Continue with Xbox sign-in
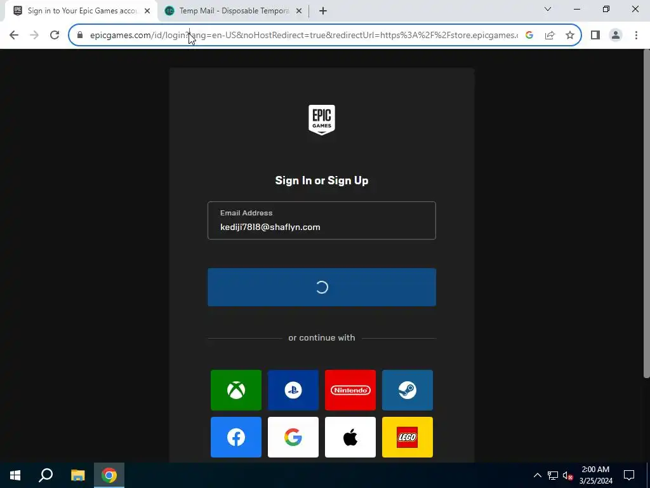This screenshot has width=650, height=488. point(236,390)
